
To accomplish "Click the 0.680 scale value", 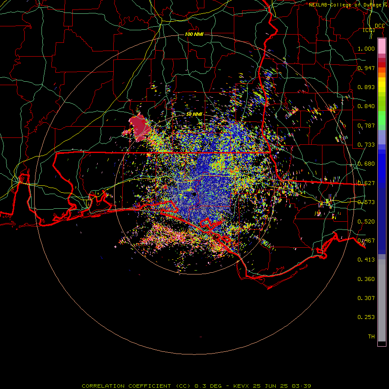I will (x=366, y=164).
